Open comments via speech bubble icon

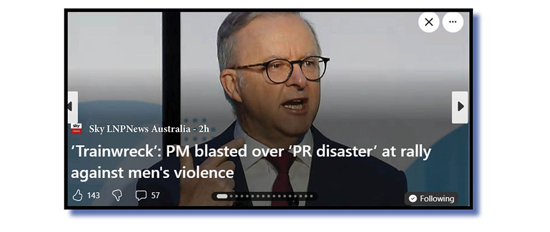pyautogui.click(x=141, y=195)
